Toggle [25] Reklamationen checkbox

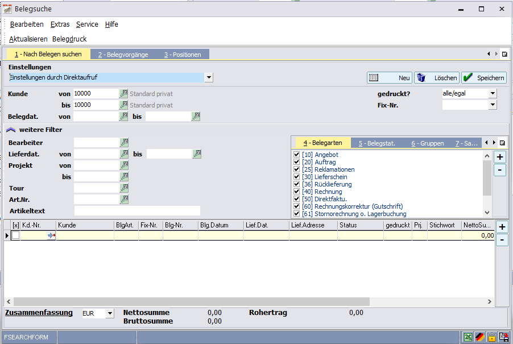297,169
